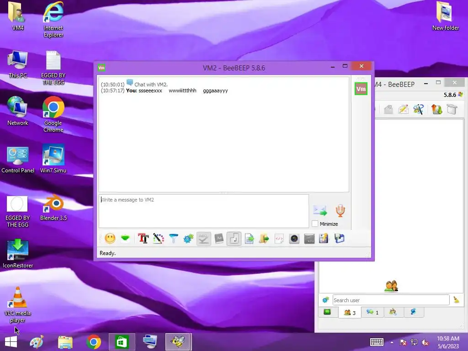Select the IconRestorer desktop icon
Image resolution: width=468 pixels, height=351 pixels.
(x=18, y=253)
